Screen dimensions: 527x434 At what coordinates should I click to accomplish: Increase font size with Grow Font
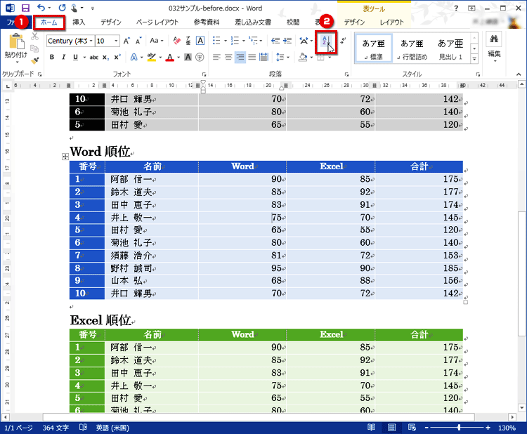[x=126, y=41]
